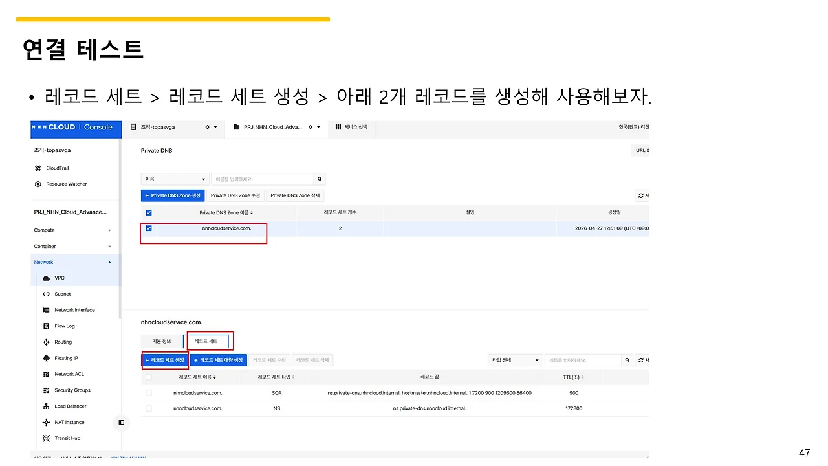Click the 레코드 세트 삭제 button

tap(312, 360)
